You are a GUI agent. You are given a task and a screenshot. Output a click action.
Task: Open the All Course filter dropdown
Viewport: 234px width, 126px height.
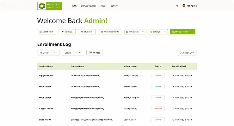pyautogui.click(x=48, y=53)
